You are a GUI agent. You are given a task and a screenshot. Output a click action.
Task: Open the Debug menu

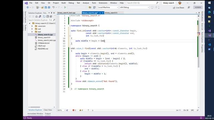click(x=71, y=3)
